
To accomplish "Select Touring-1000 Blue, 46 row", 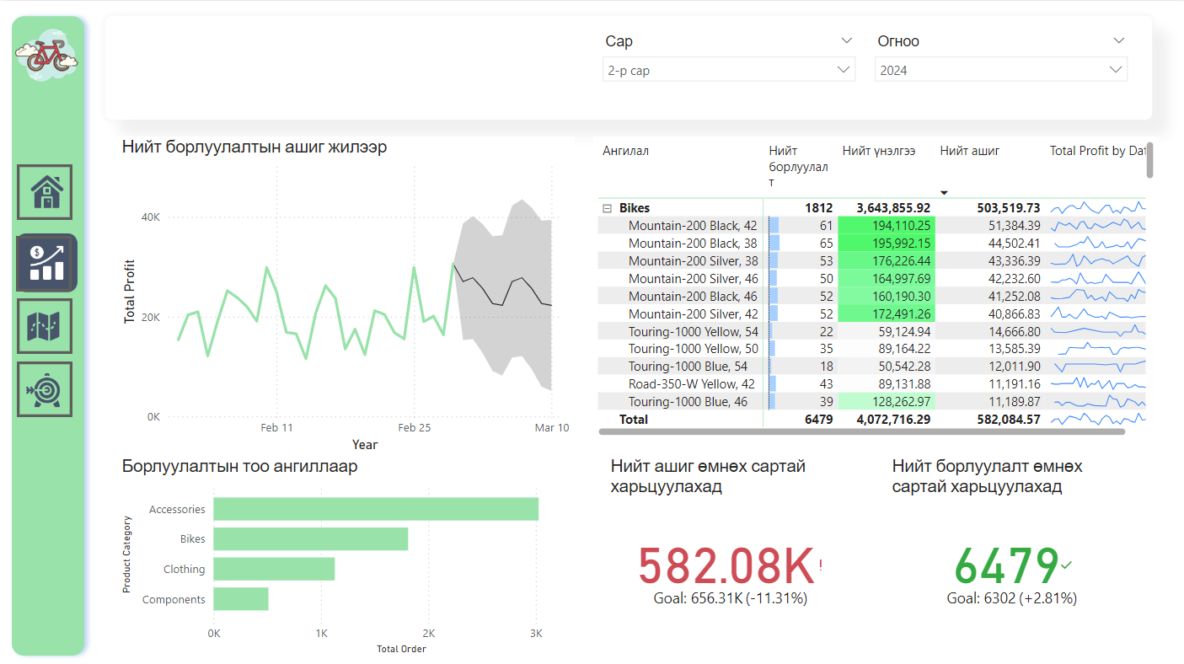I will (871, 402).
